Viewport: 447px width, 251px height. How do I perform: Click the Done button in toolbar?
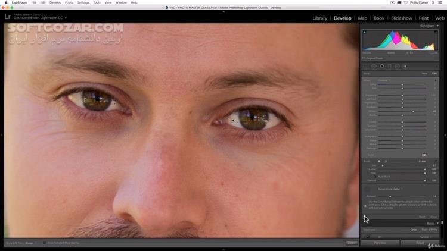pos(352,243)
